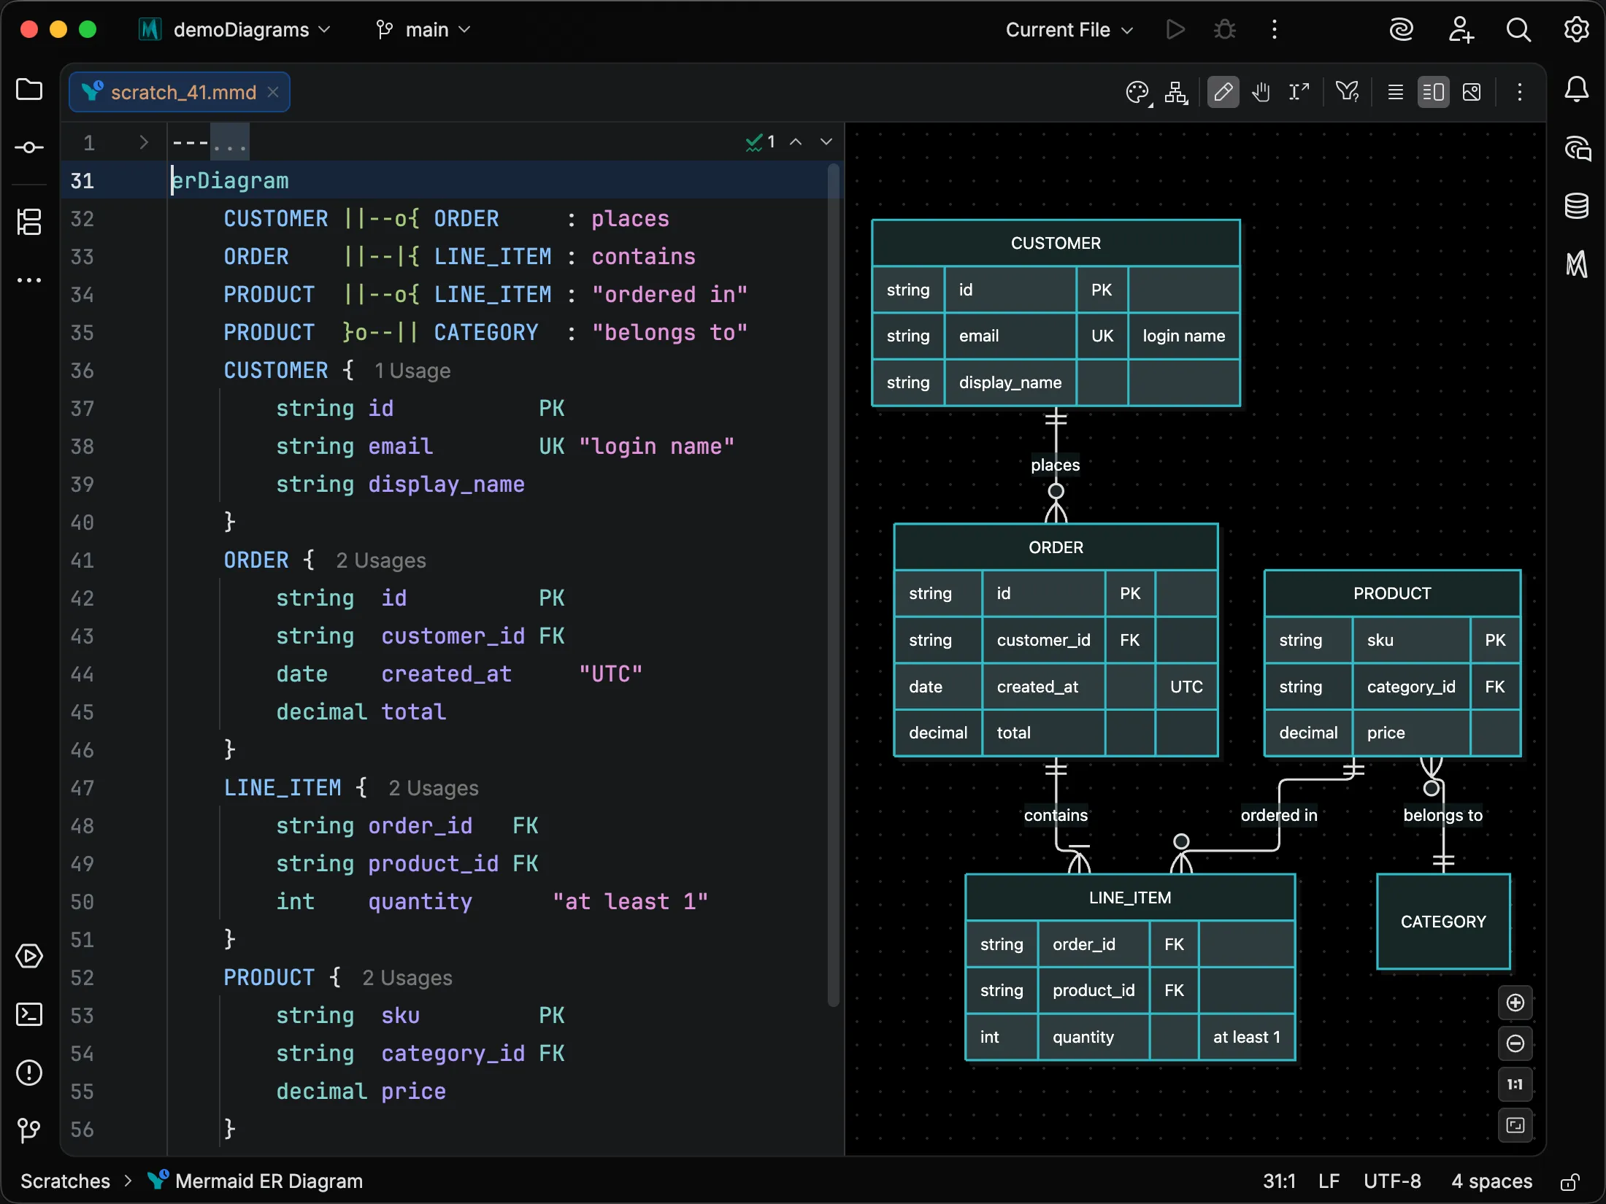Reset diagram zoom to 1:1
1606x1204 pixels.
[1515, 1085]
